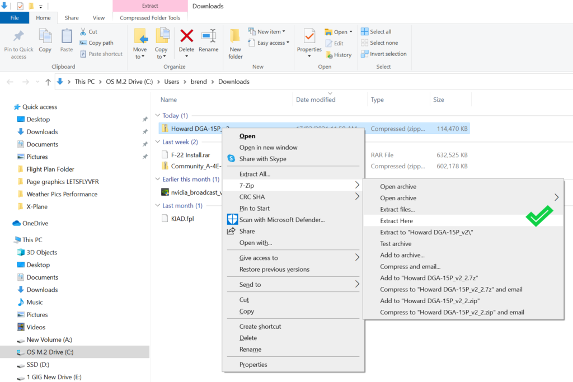This screenshot has height=382, width=573.
Task: Click Select none in ribbon
Action: click(379, 43)
